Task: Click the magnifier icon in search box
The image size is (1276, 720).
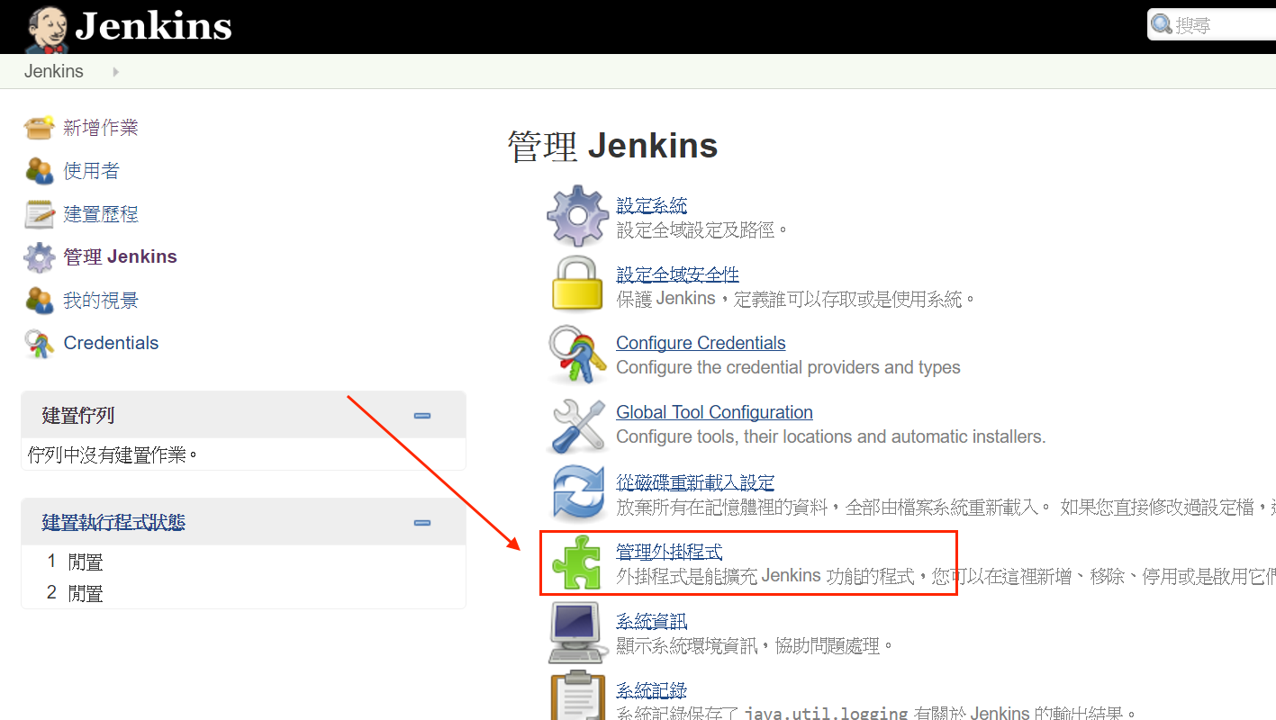Action: pyautogui.click(x=1162, y=24)
